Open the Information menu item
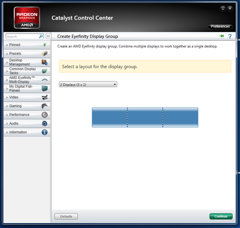 pyautogui.click(x=27, y=132)
